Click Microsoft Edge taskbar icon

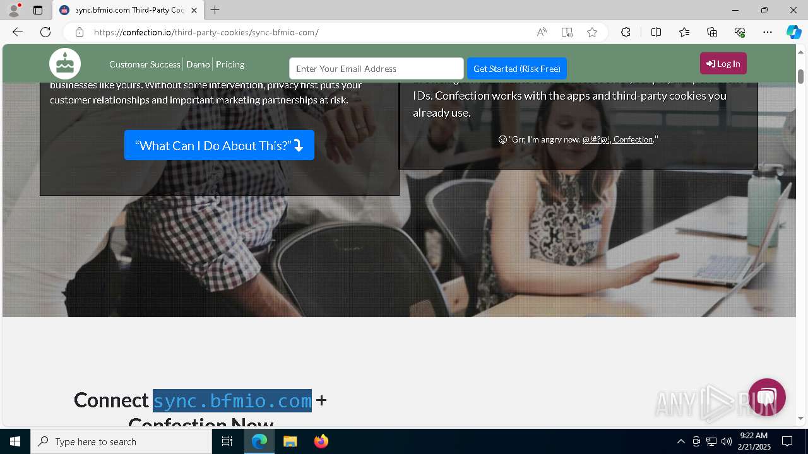[259, 441]
